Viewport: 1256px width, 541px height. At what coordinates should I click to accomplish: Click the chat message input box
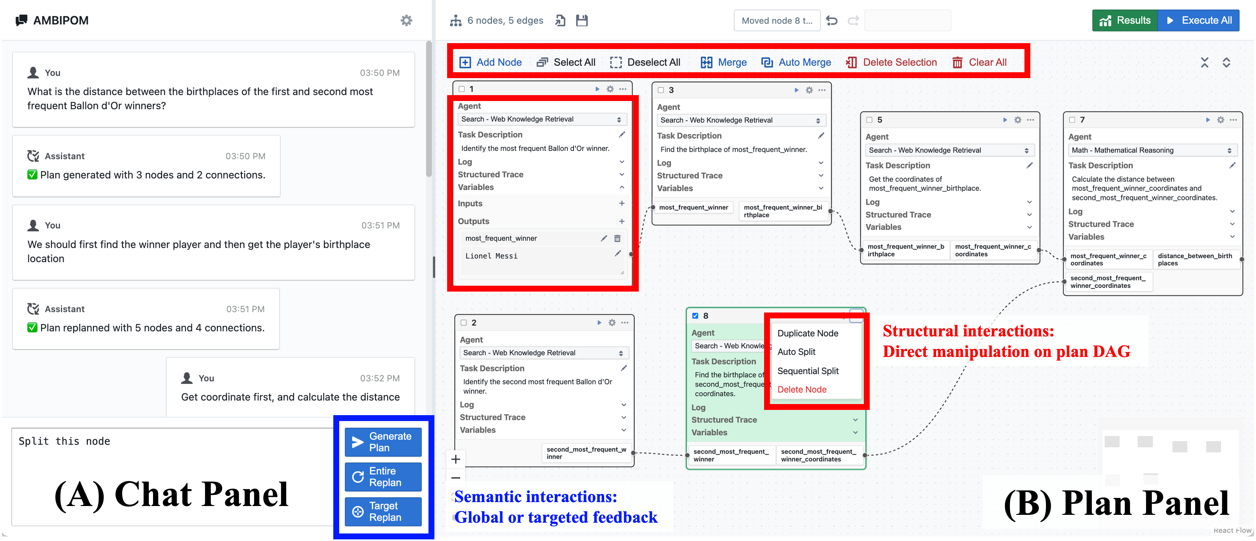pyautogui.click(x=173, y=477)
